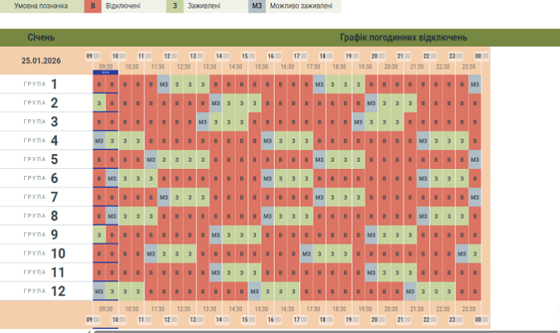The image size is (560, 333).
Task: Click the 'Графік погодинних відключень' title
Action: pyautogui.click(x=403, y=37)
